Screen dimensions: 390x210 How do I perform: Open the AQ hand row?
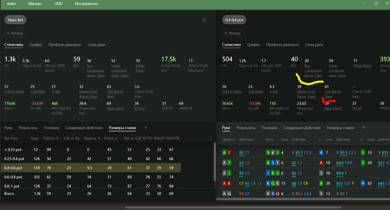click(x=305, y=194)
